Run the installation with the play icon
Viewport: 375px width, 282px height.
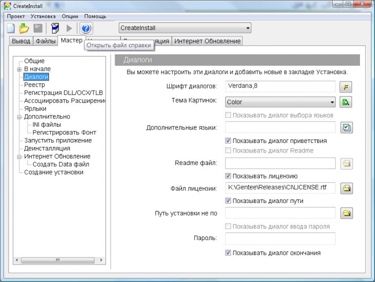[69, 28]
